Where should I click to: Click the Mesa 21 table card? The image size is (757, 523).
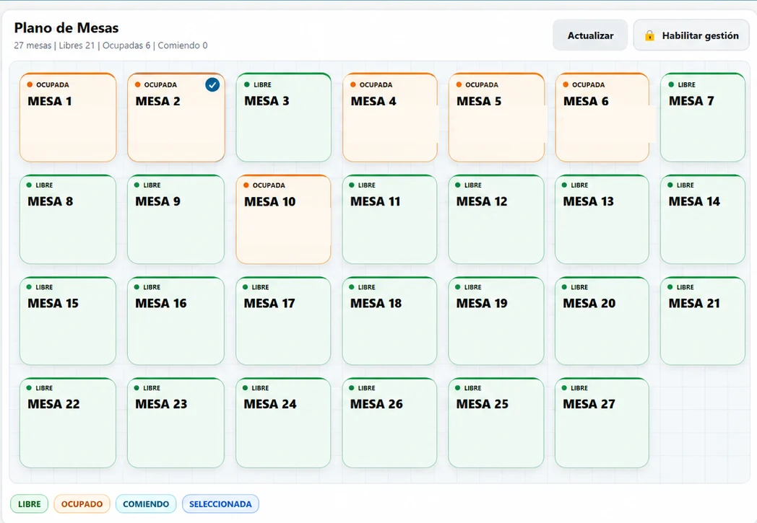[703, 321]
